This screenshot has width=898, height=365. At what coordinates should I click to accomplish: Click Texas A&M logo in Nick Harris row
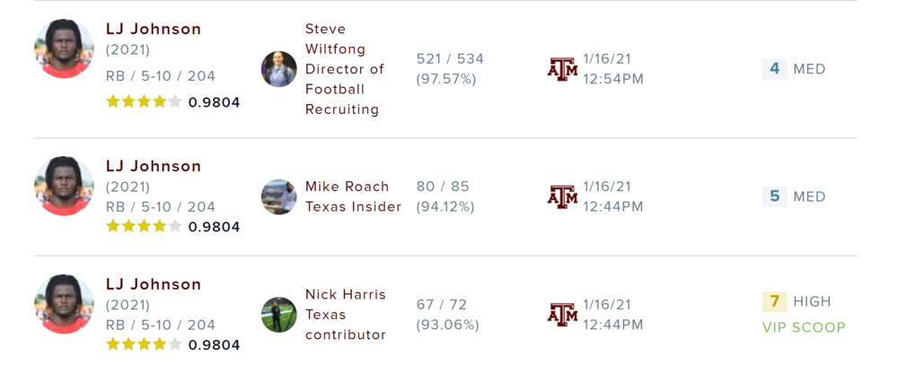point(562,315)
